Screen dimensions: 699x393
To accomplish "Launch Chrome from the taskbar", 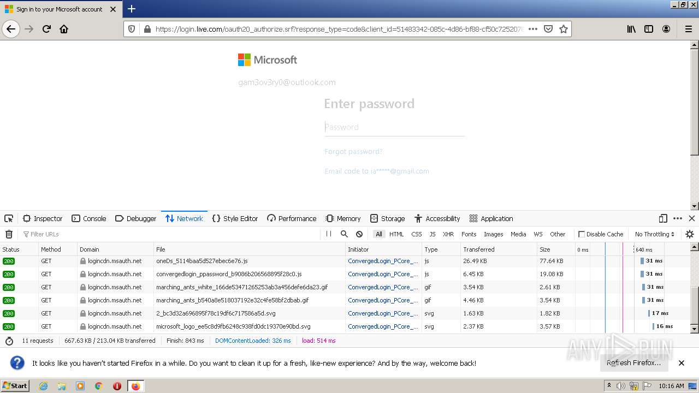I will click(99, 386).
